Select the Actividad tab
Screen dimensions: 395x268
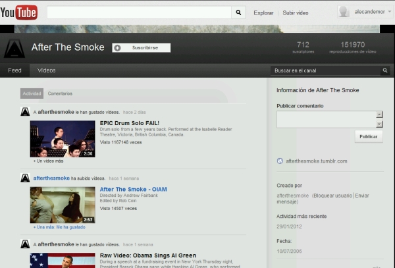[32, 94]
